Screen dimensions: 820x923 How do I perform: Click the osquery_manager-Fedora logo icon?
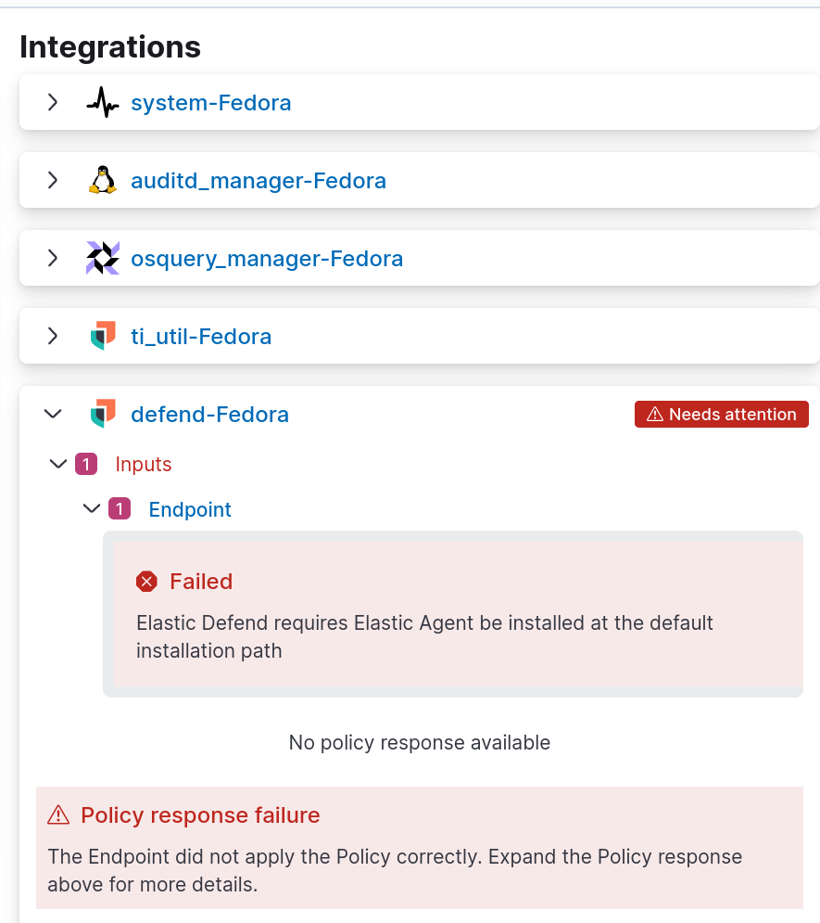pyautogui.click(x=103, y=258)
